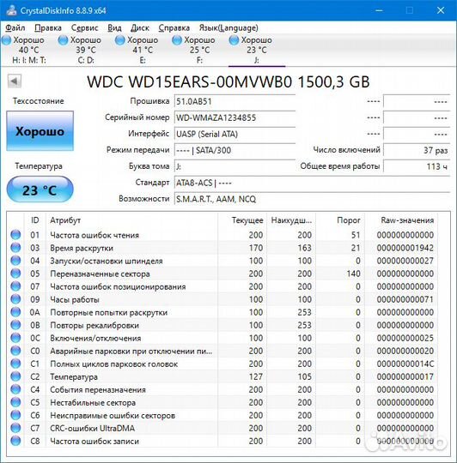Click status orb for C8 Частота ошибок записи

15,441
